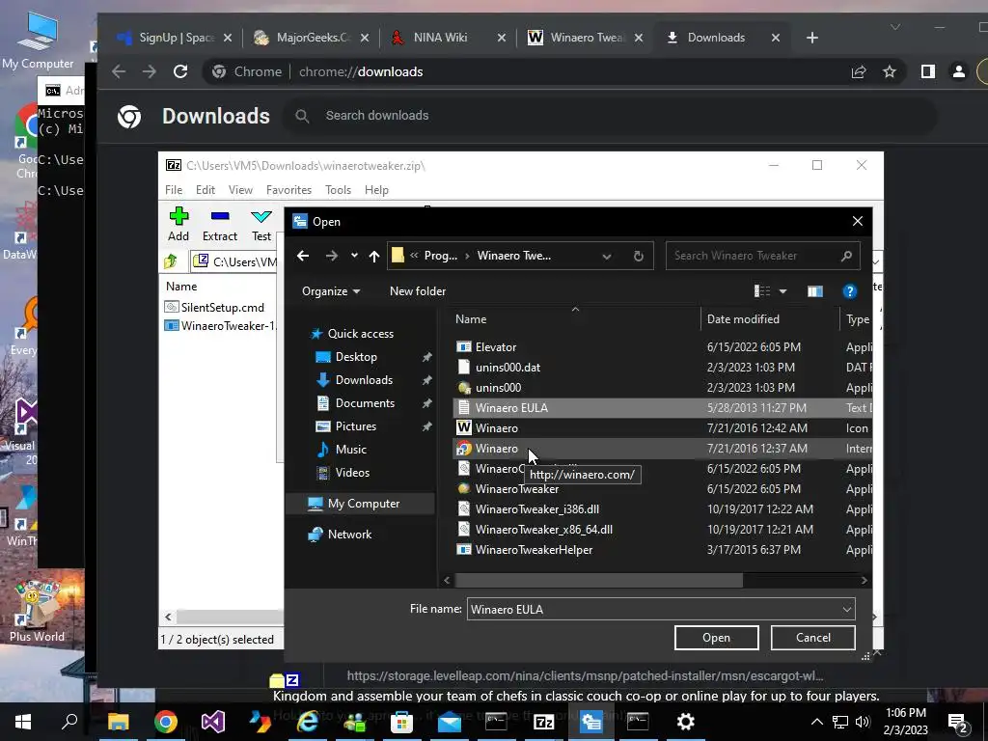This screenshot has height=741, width=988.
Task: Select Network in navigation pane
Action: click(349, 535)
